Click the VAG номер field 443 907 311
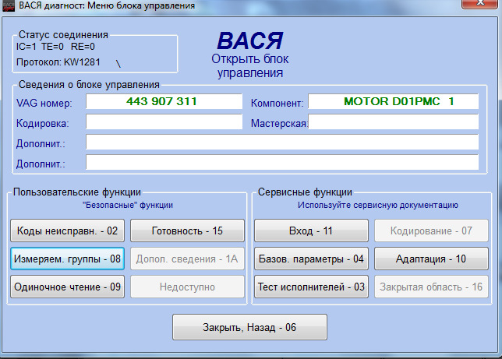502x359 pixels. pyautogui.click(x=164, y=101)
